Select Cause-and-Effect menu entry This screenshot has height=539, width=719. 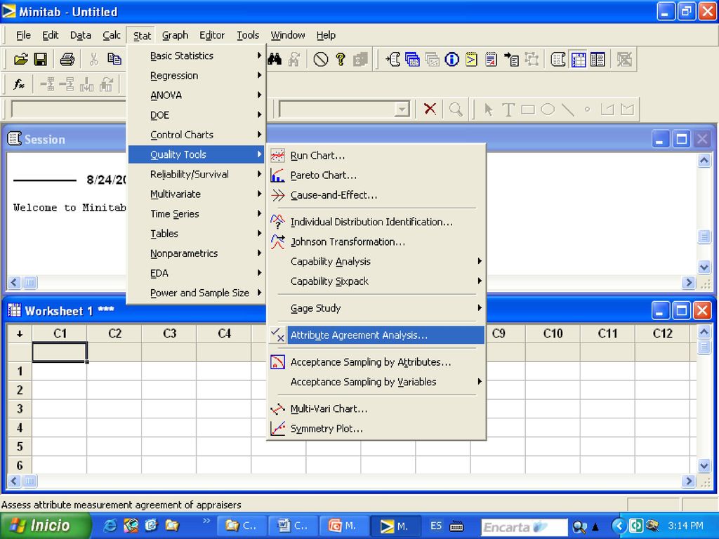[x=376, y=195]
